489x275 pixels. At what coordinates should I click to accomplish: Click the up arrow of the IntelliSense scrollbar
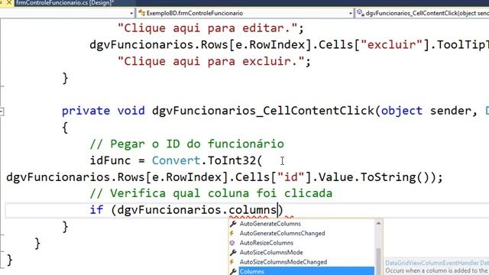pyautogui.click(x=378, y=223)
